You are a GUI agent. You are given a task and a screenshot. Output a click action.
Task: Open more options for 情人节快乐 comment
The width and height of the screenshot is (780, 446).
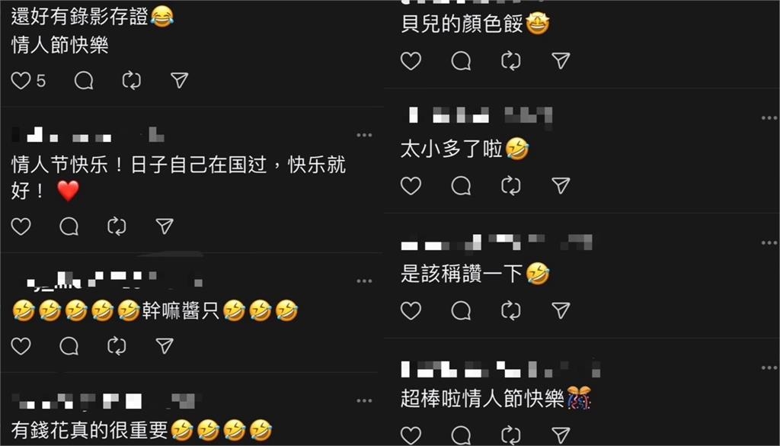[364, 135]
